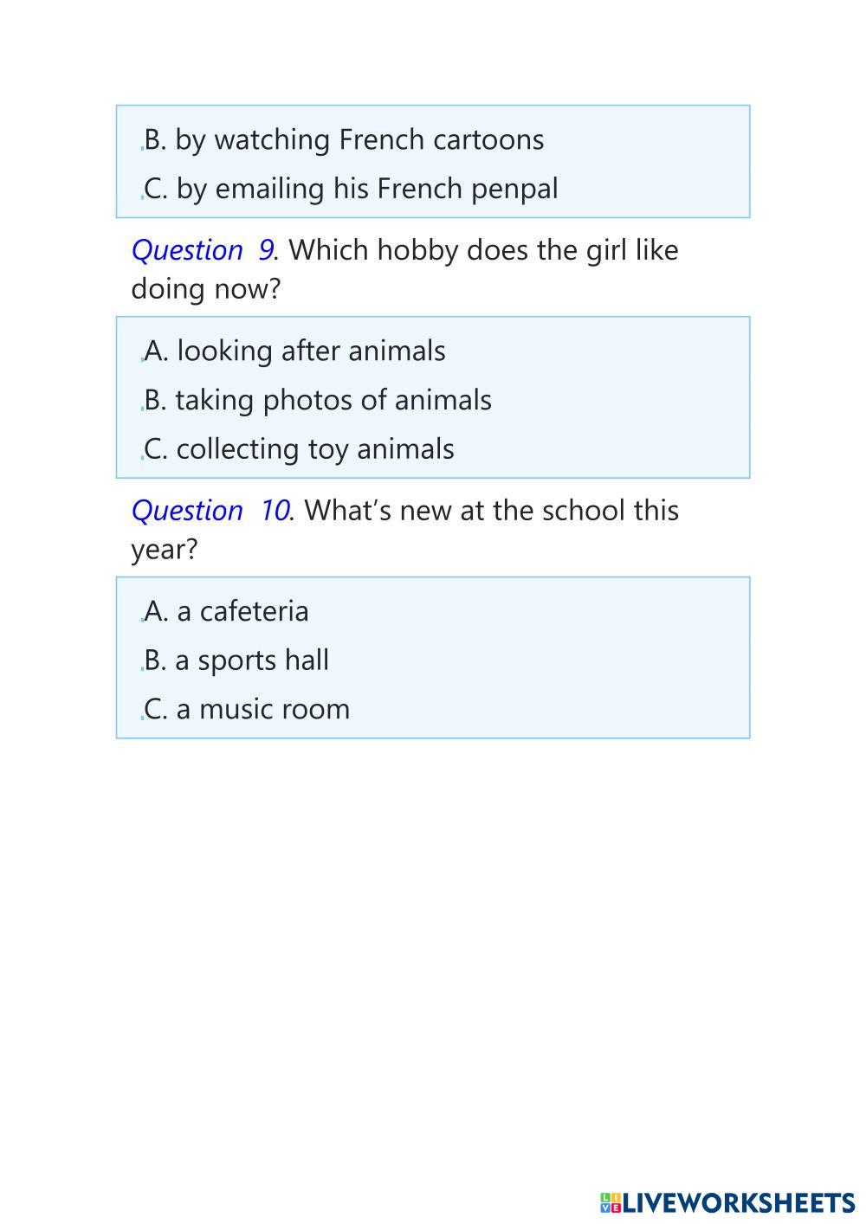Choose 'C. a music room' answer

[247, 710]
